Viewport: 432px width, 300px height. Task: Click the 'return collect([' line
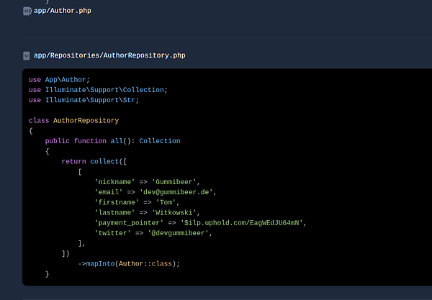point(94,162)
